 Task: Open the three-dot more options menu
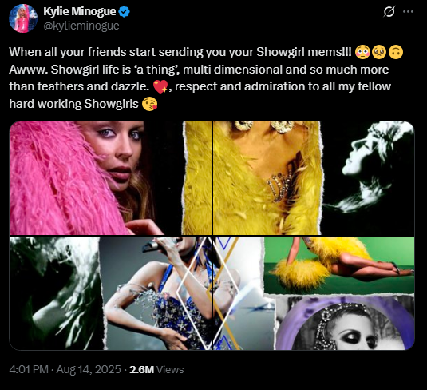click(x=408, y=11)
